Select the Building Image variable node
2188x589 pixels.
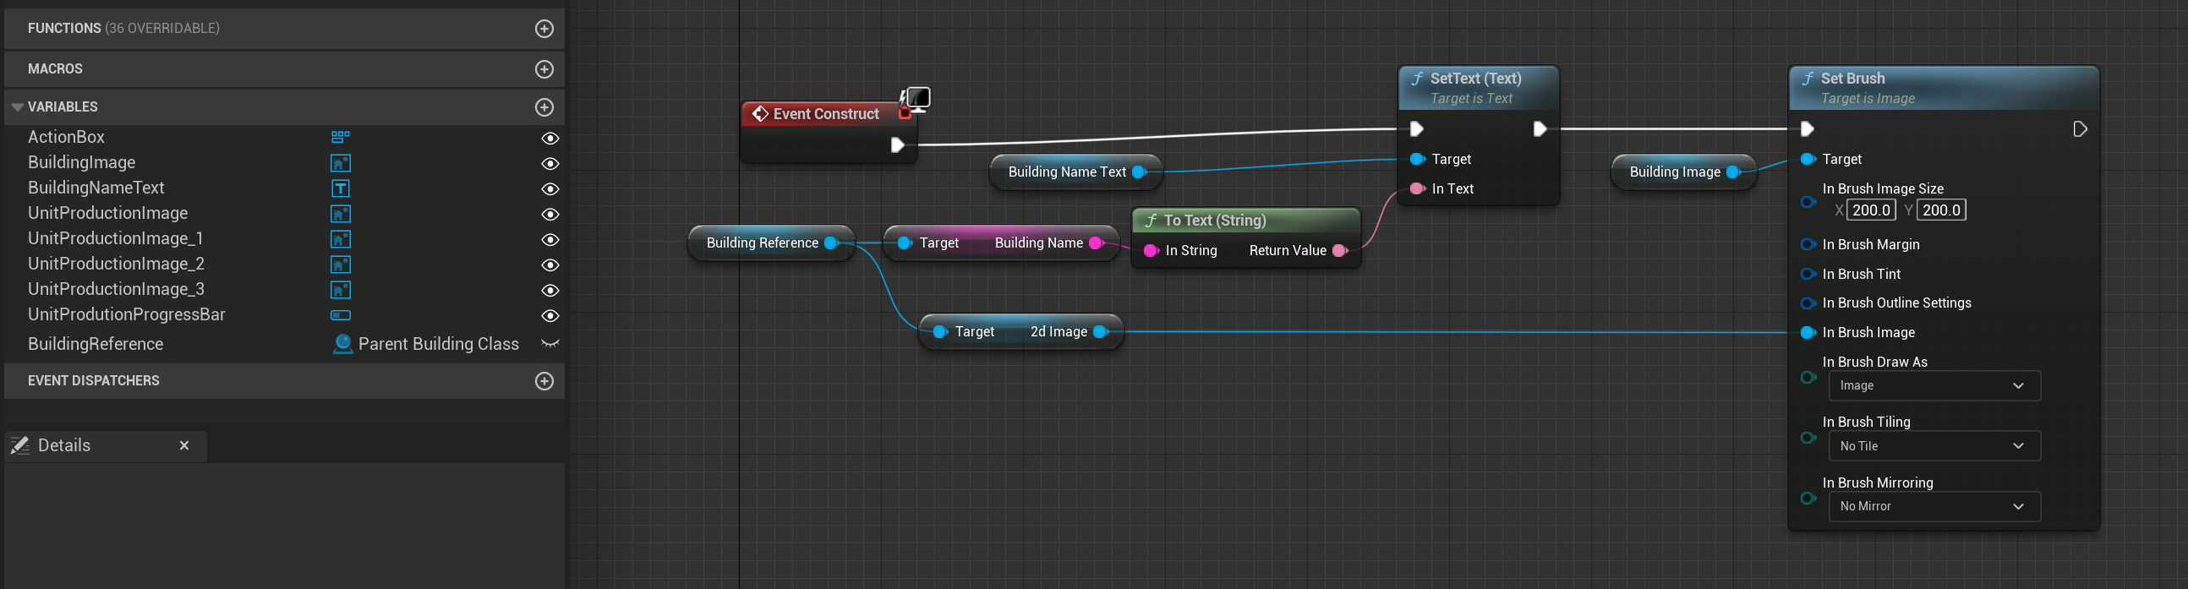click(1683, 172)
